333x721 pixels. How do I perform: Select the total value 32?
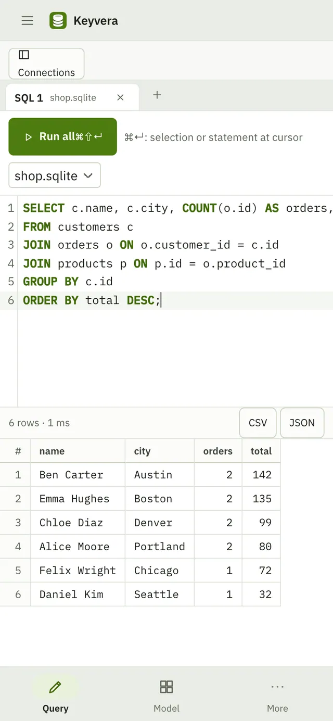click(x=261, y=594)
